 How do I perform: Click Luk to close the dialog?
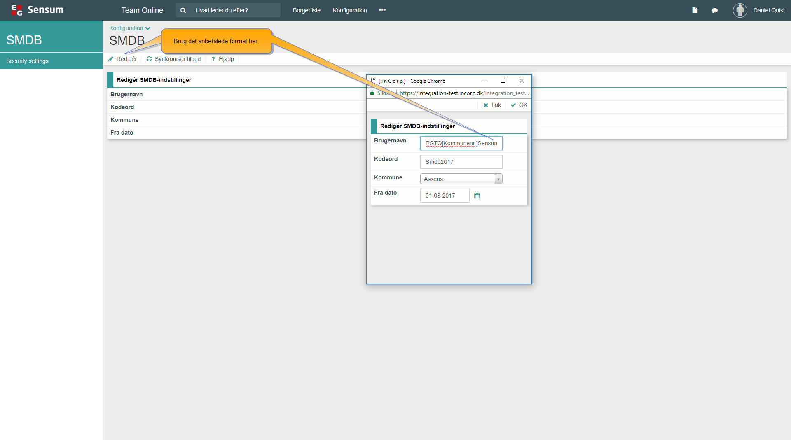(492, 105)
